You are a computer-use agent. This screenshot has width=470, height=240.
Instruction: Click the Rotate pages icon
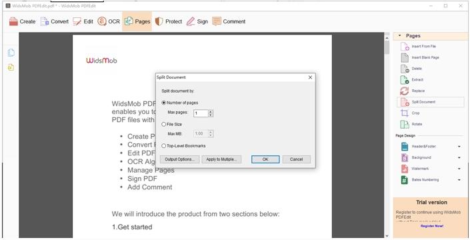point(405,124)
